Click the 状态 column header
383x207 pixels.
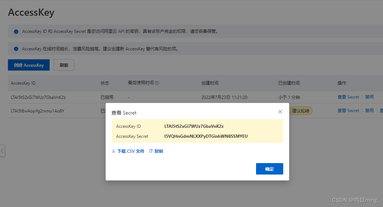(105, 83)
